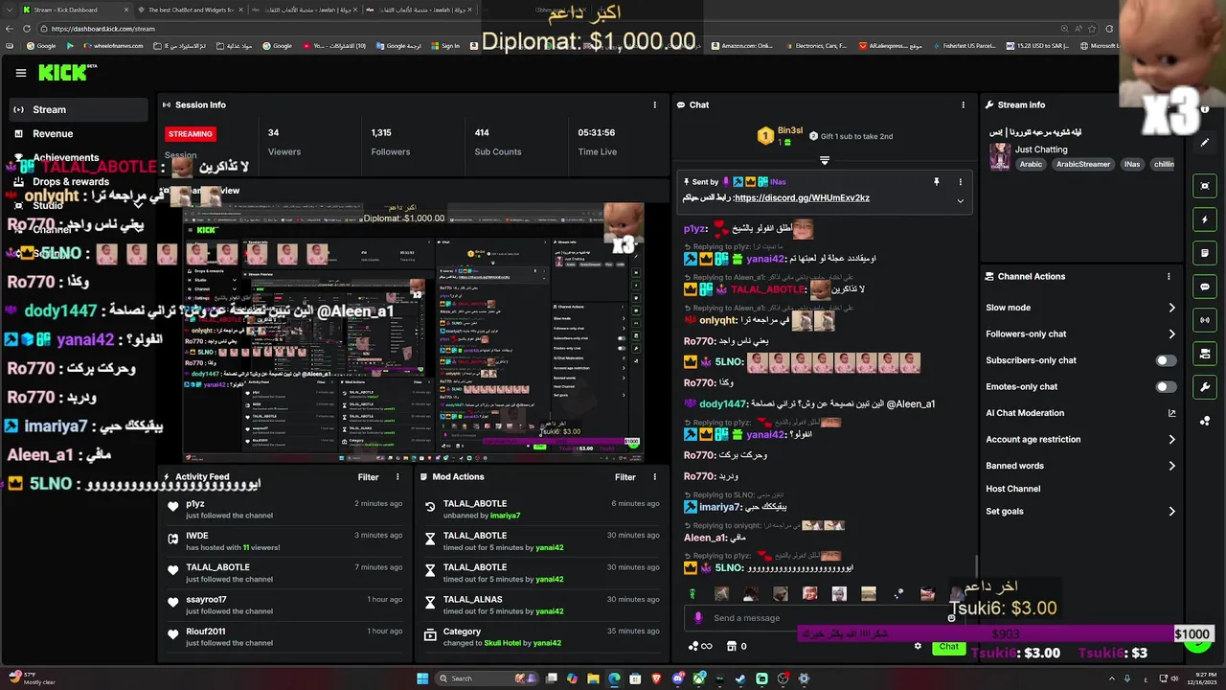The height and width of the screenshot is (690, 1226).
Task: Open Discord from the taskbar
Action: point(677,678)
